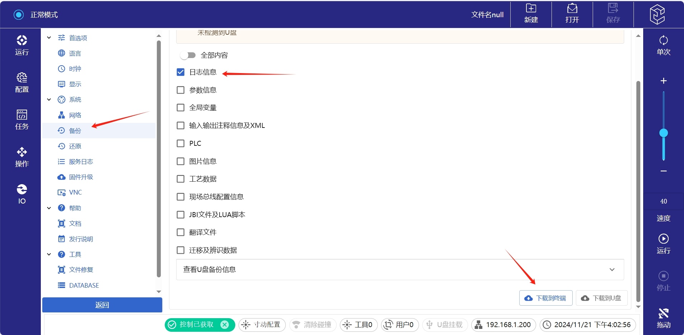The width and height of the screenshot is (684, 335).
Task: Enable the 全部内容 toggle switch
Action: (x=188, y=55)
